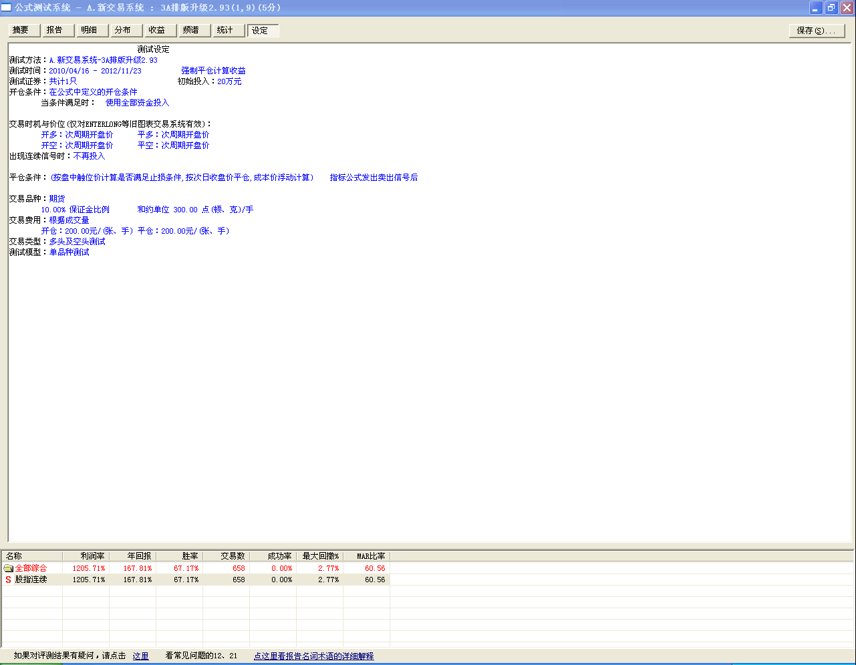856x665 pixels.
Task: Click 10.00% 保证金比例 value
Action: pos(76,210)
